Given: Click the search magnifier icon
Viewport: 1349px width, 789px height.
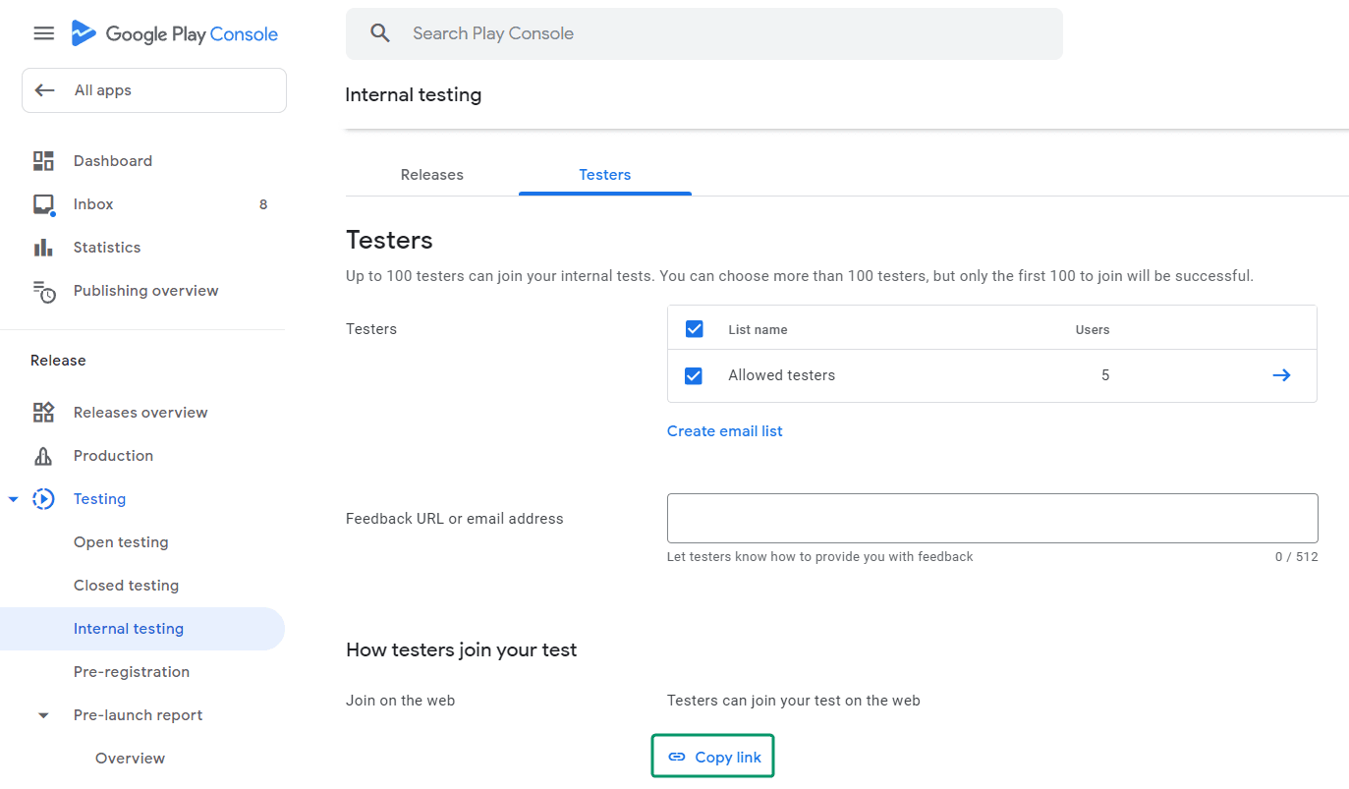Looking at the screenshot, I should pos(380,32).
